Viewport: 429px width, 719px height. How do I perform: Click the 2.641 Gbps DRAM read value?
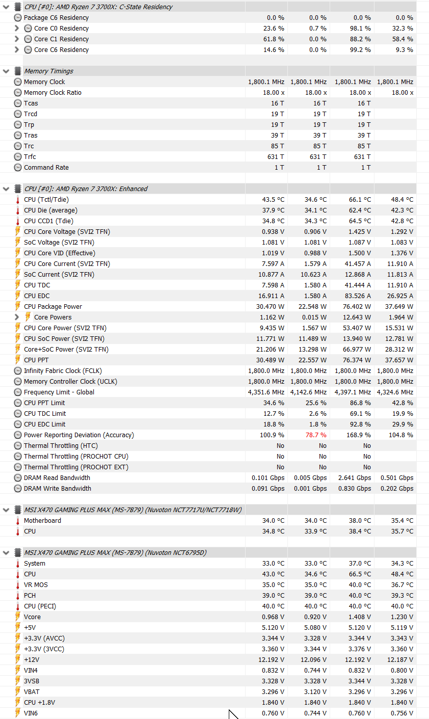[x=354, y=478]
